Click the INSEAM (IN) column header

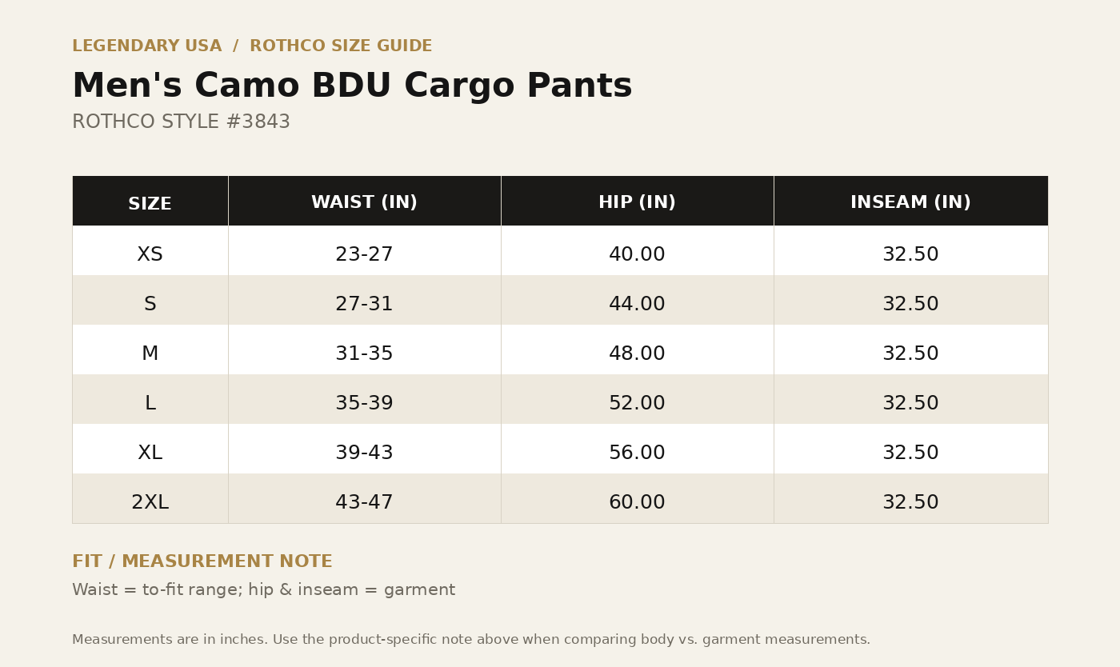[910, 203]
